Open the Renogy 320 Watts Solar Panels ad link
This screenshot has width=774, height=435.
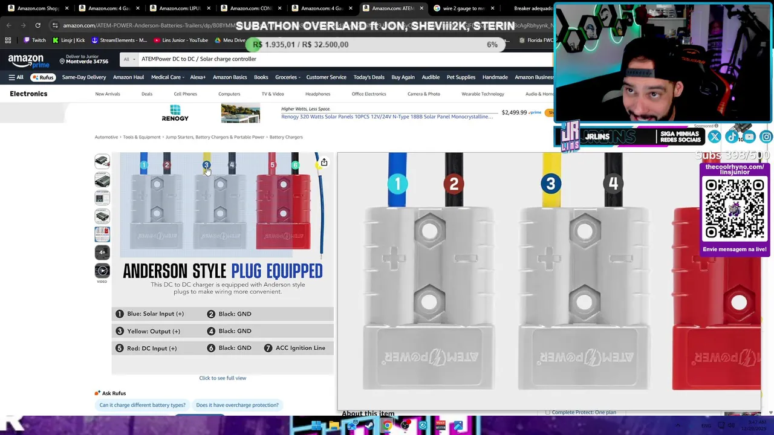pyautogui.click(x=387, y=116)
